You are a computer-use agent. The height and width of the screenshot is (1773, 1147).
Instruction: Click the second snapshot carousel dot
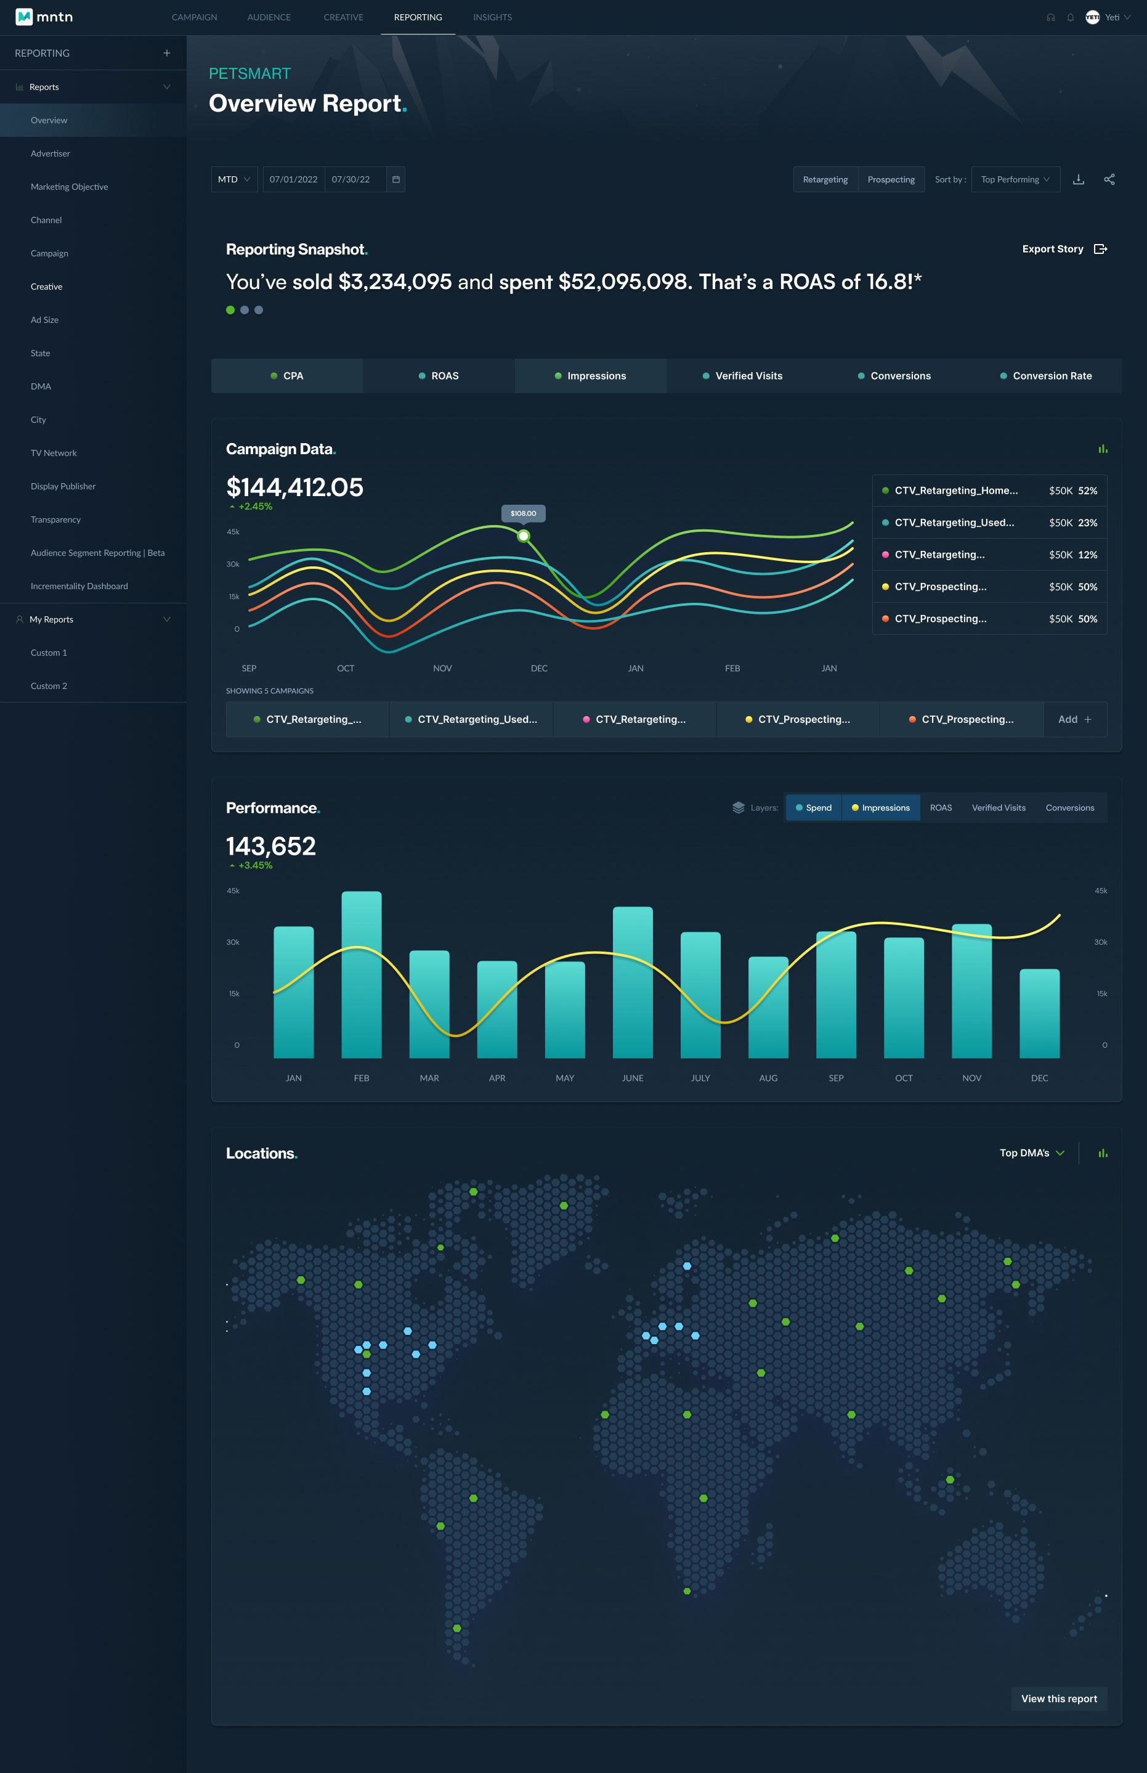click(x=245, y=310)
